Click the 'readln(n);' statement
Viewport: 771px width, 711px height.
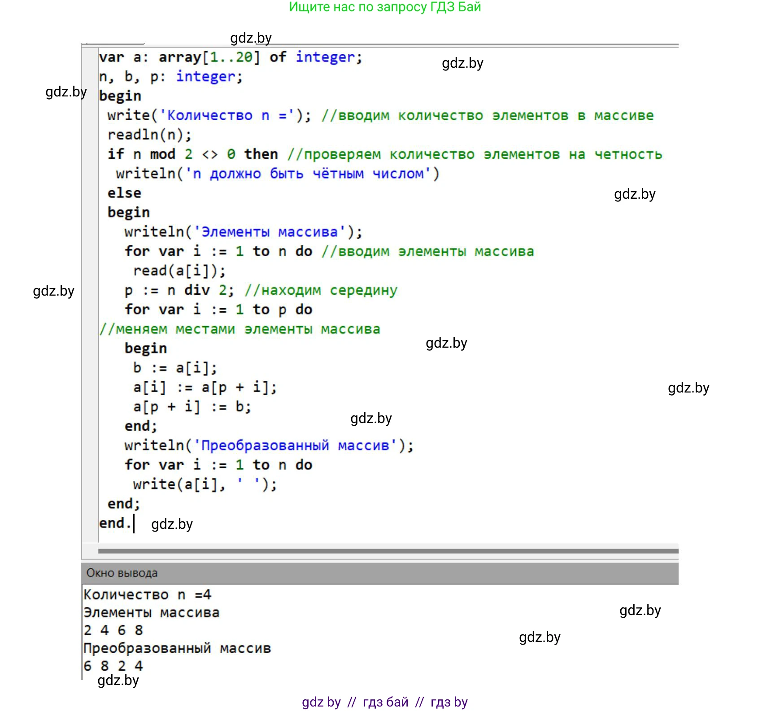tap(149, 135)
